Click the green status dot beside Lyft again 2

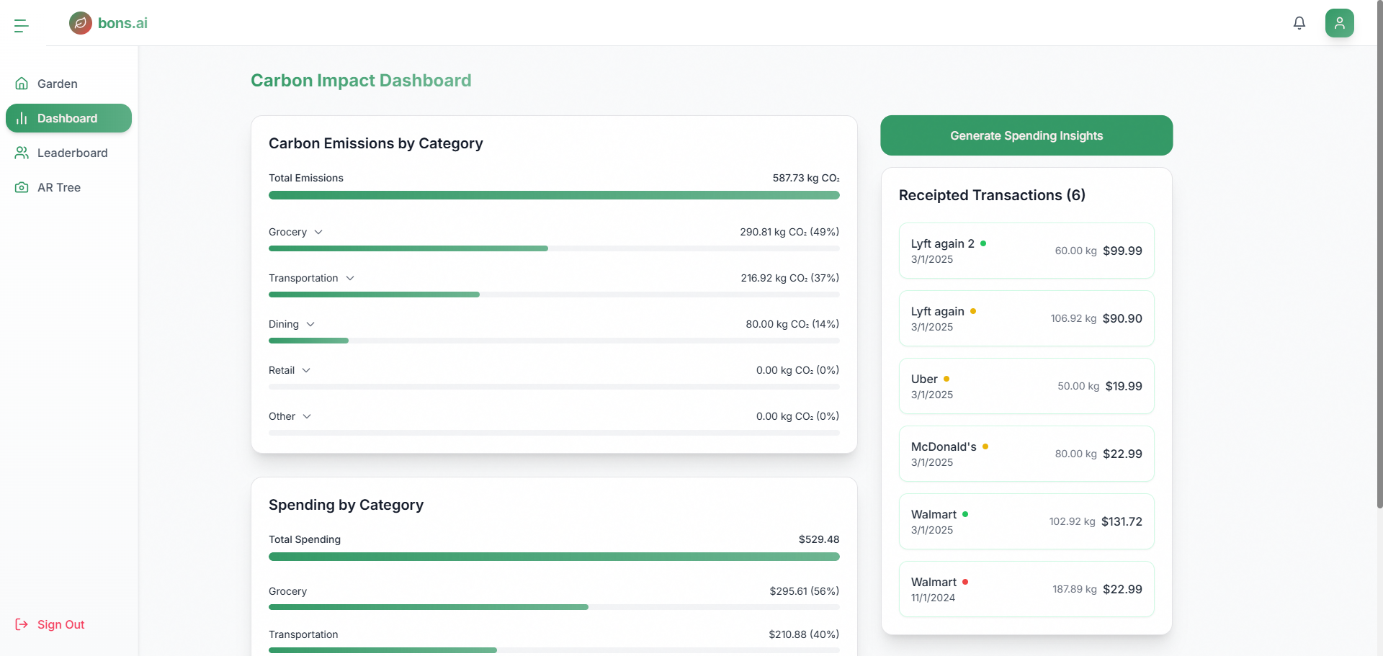pos(983,243)
